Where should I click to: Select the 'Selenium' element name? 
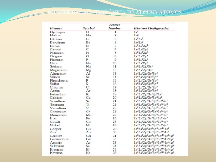coord(57,146)
